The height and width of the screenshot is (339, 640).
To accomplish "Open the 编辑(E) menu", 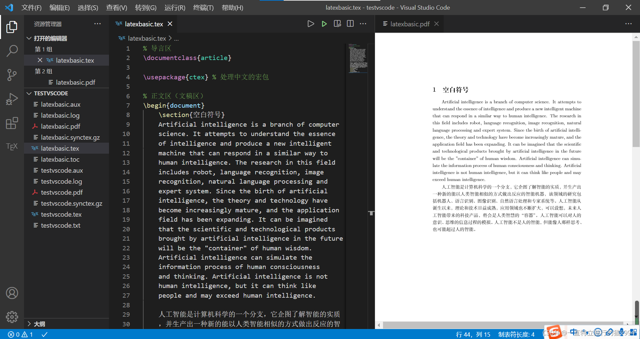I will coord(60,7).
